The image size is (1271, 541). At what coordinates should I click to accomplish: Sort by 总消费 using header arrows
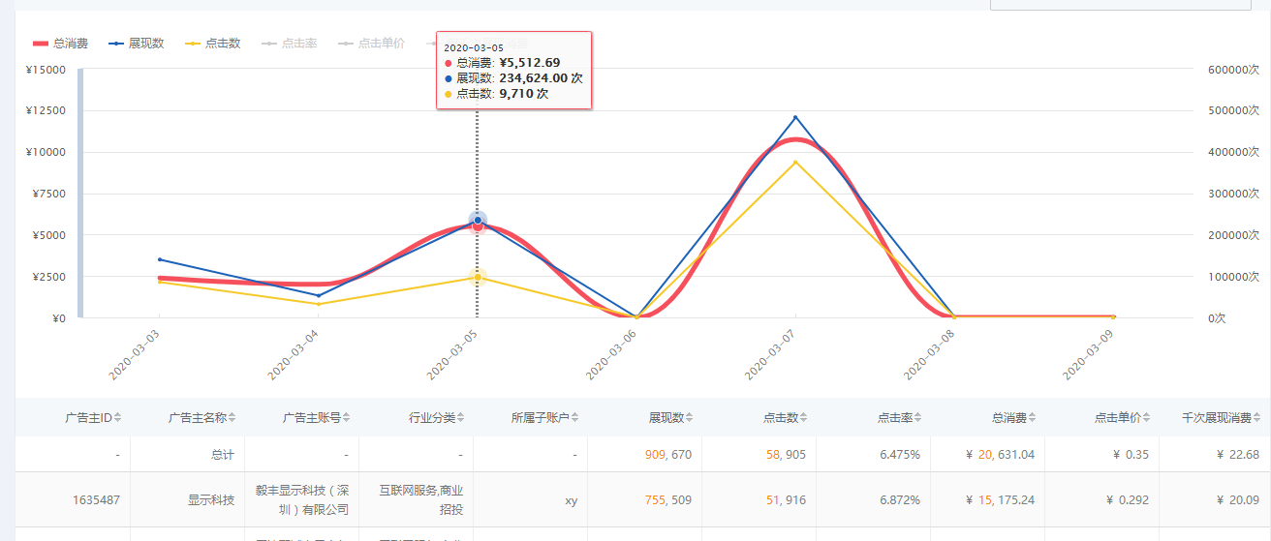(x=1033, y=418)
